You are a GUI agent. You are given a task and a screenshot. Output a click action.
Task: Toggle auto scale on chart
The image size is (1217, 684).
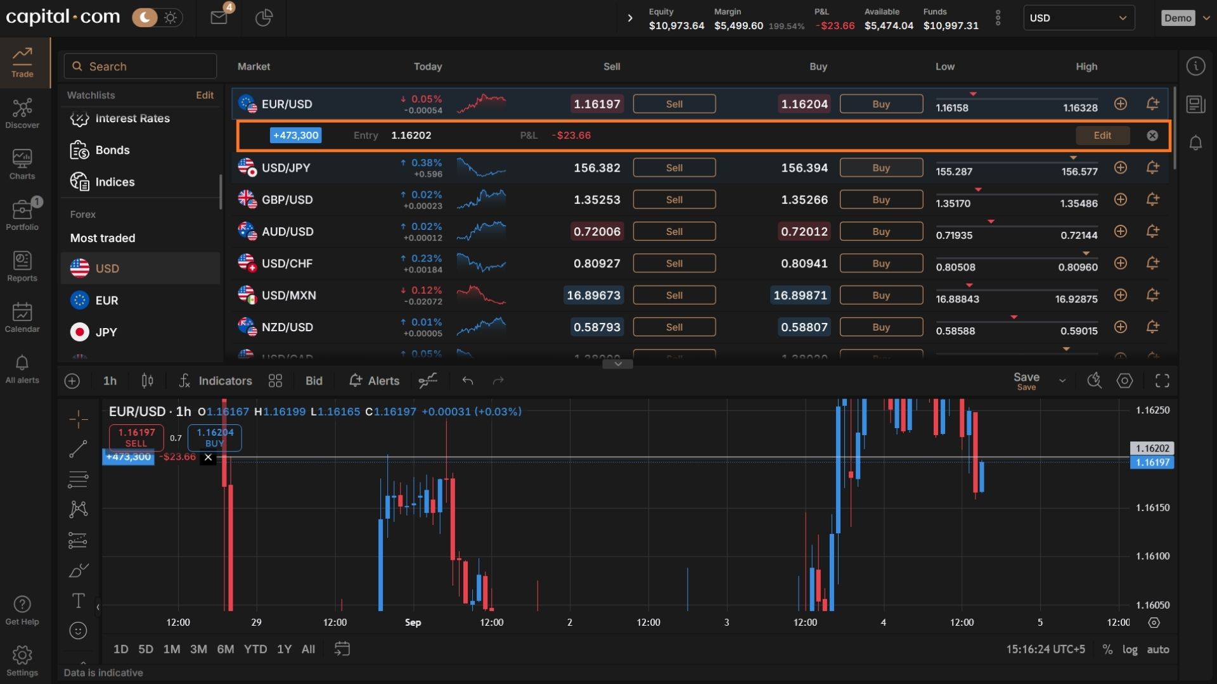tap(1158, 649)
